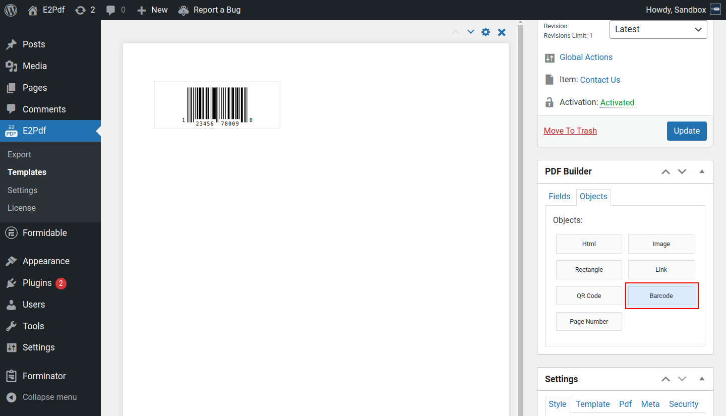Switch to the Fields tab
Viewport: 726px width, 416px height.
tap(559, 197)
